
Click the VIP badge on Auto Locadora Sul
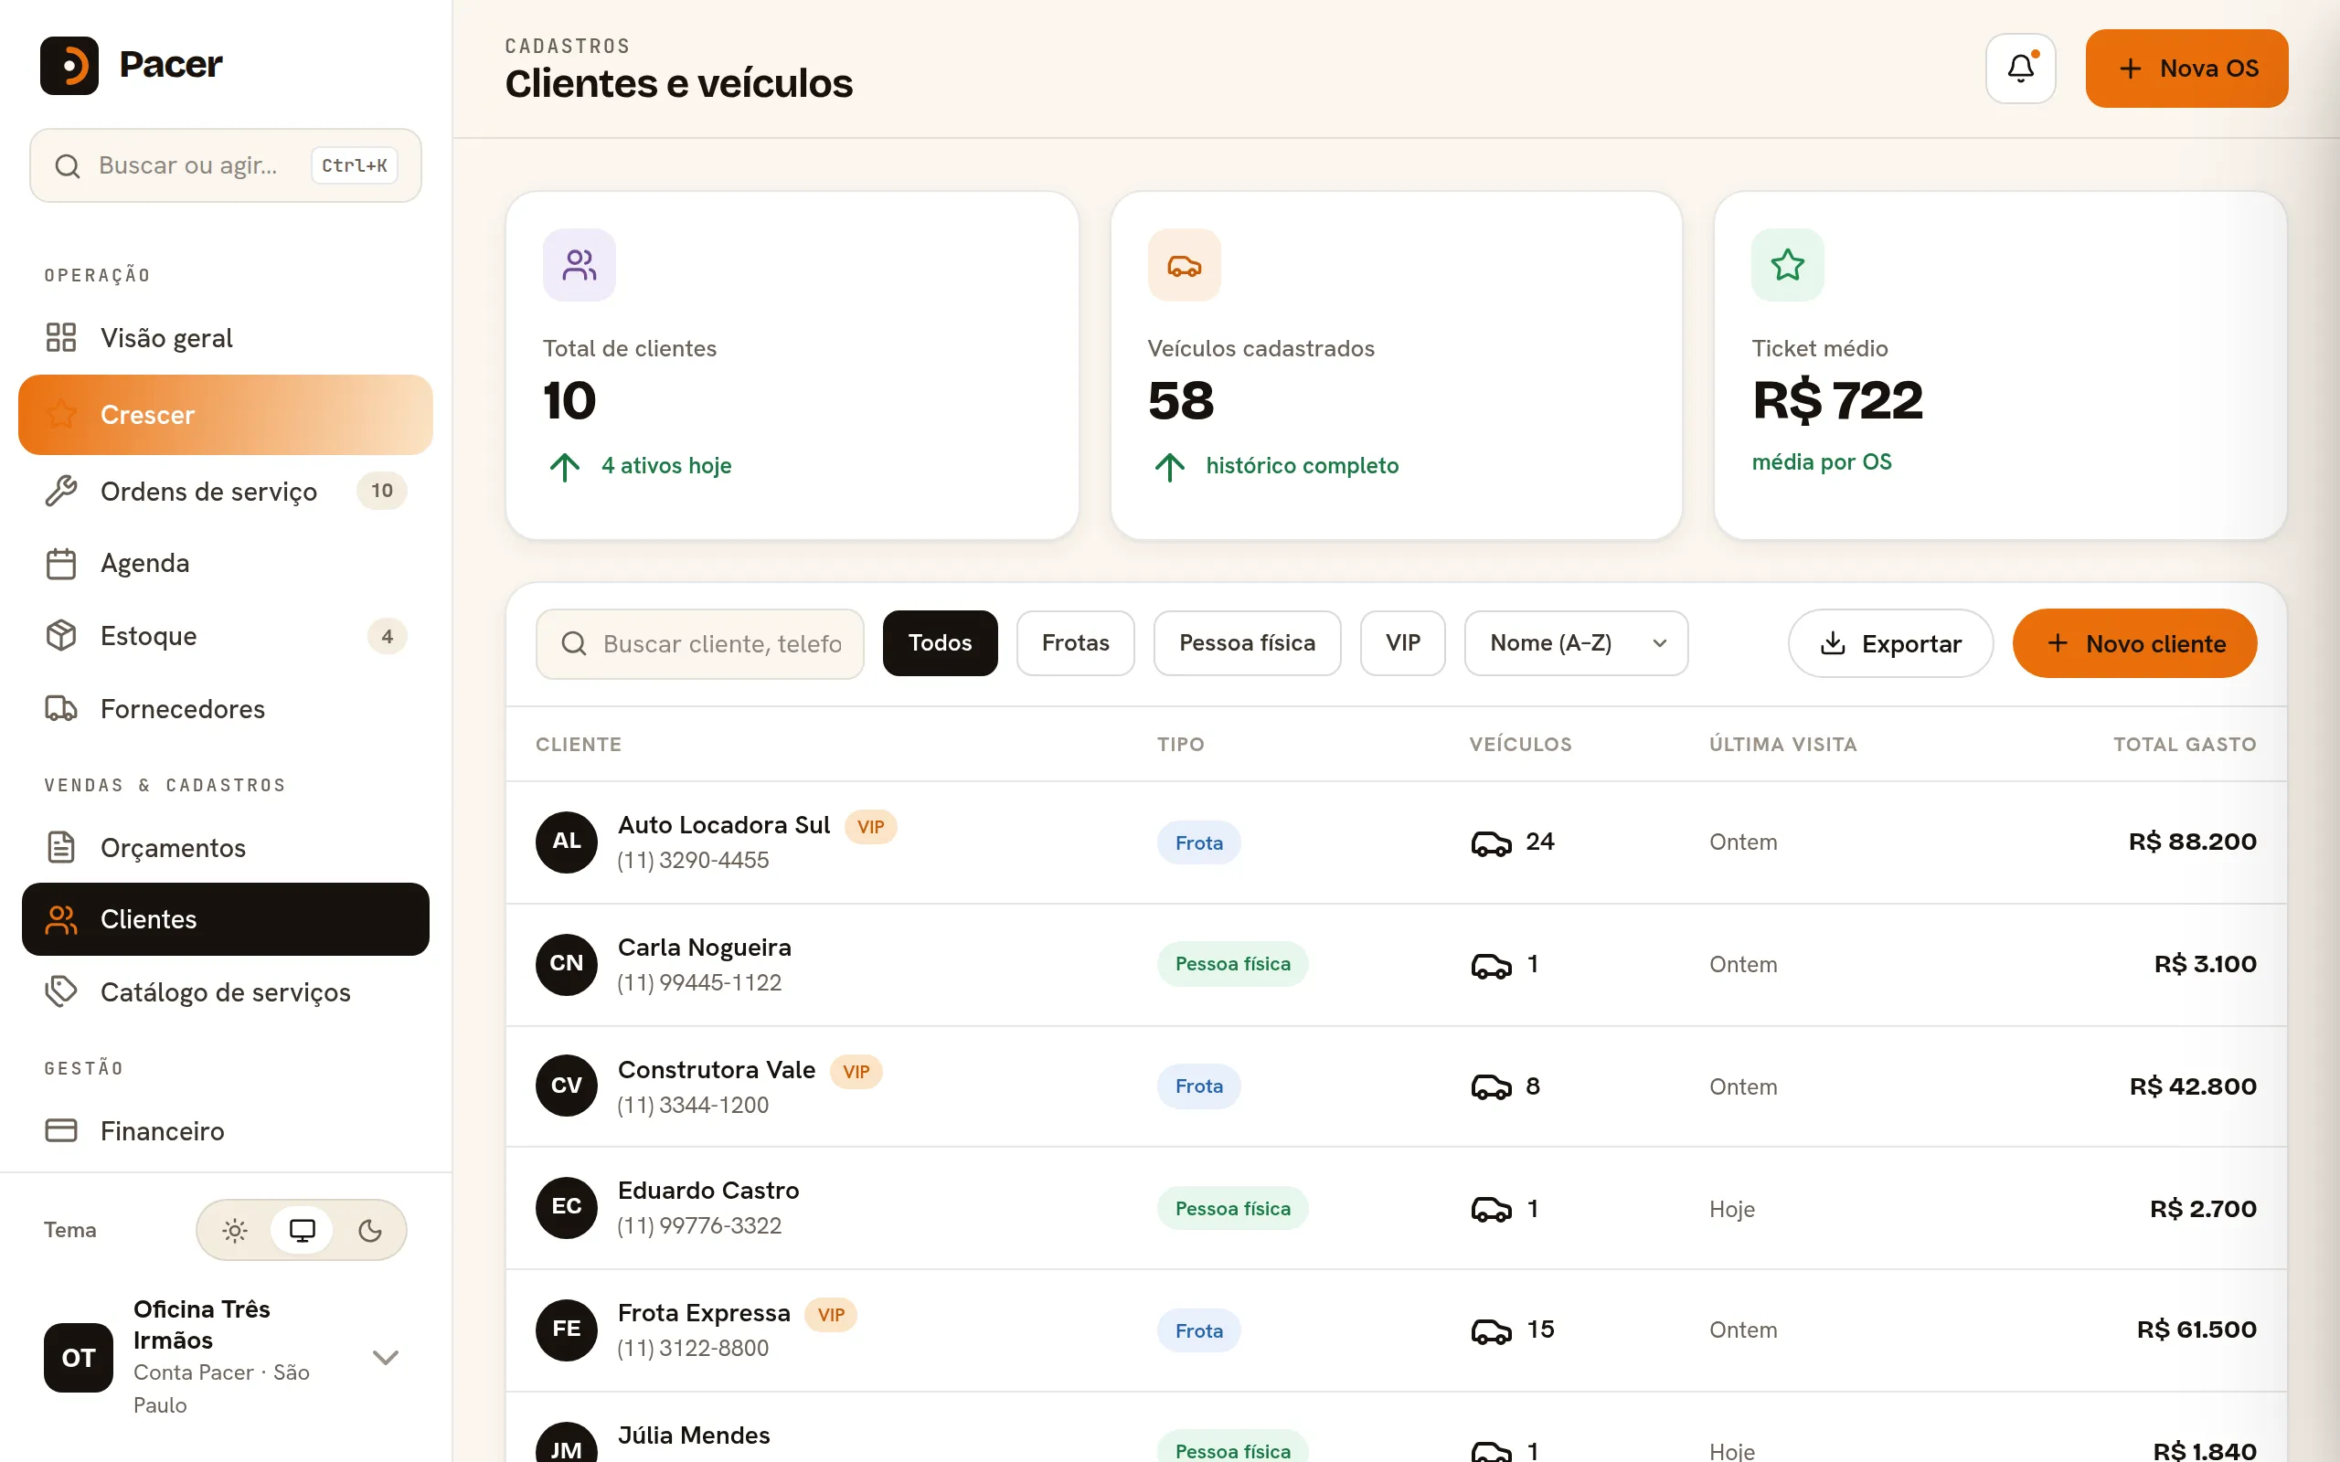click(x=870, y=827)
